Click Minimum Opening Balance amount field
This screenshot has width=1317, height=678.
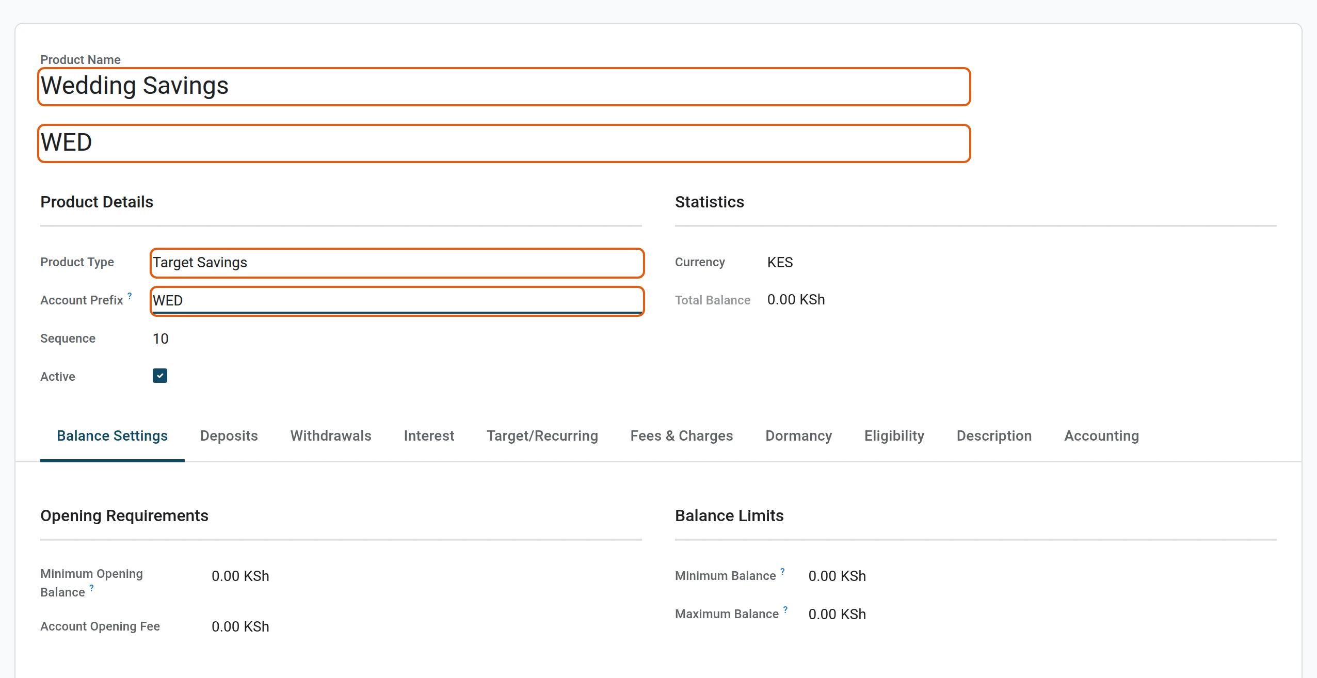(x=240, y=576)
